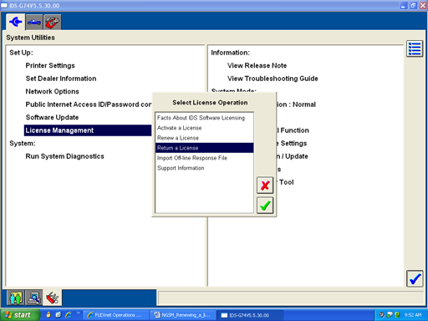
Task: Select Import Off-line Response File
Action: coord(204,158)
